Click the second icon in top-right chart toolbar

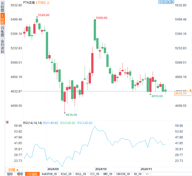point(164,2)
